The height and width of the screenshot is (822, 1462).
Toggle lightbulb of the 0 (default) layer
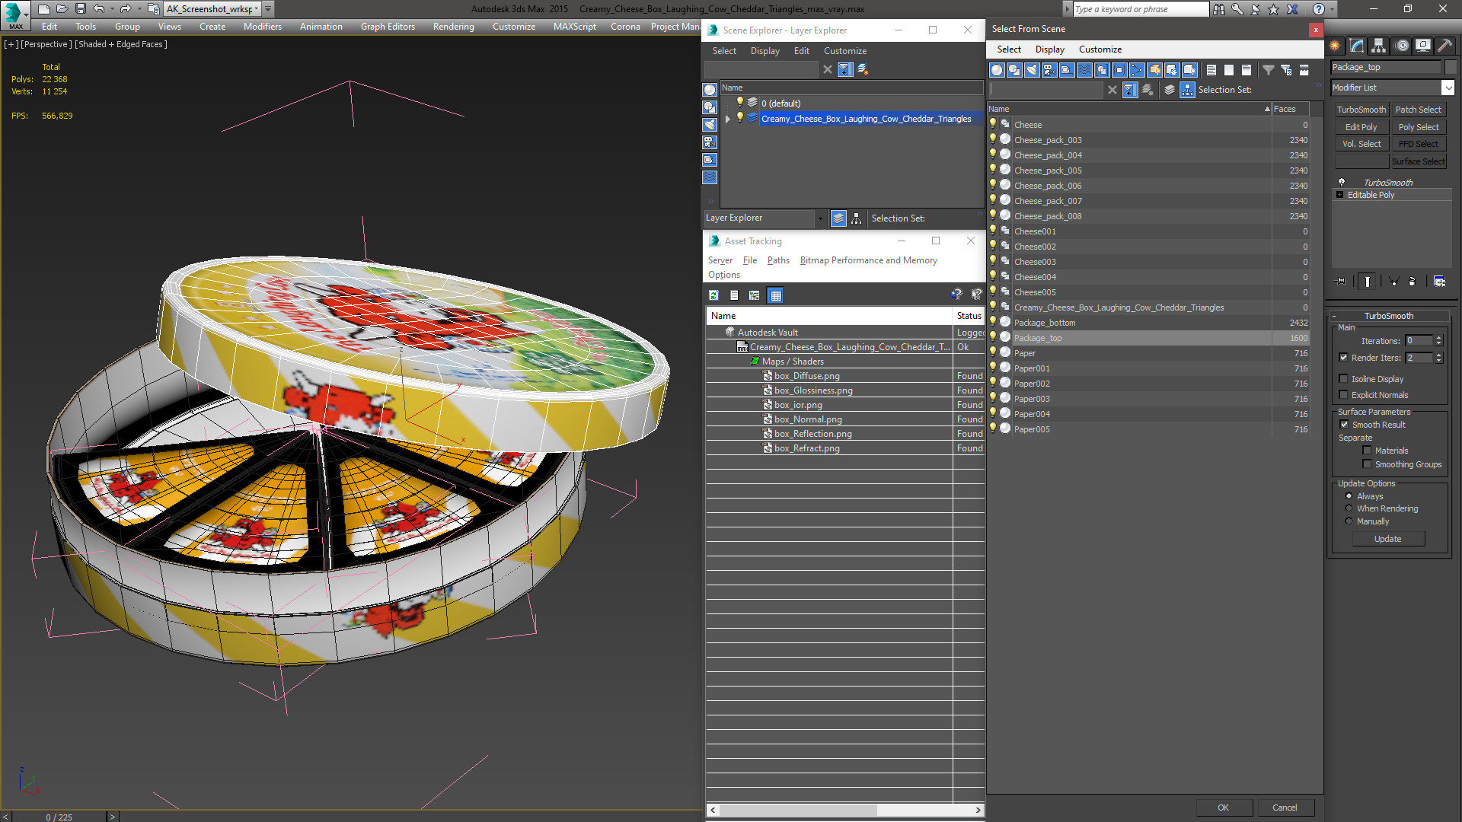coord(739,103)
